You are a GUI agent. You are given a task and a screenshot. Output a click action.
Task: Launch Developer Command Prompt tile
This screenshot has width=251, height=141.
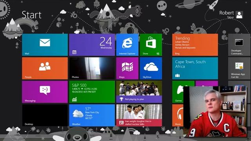tap(239, 45)
